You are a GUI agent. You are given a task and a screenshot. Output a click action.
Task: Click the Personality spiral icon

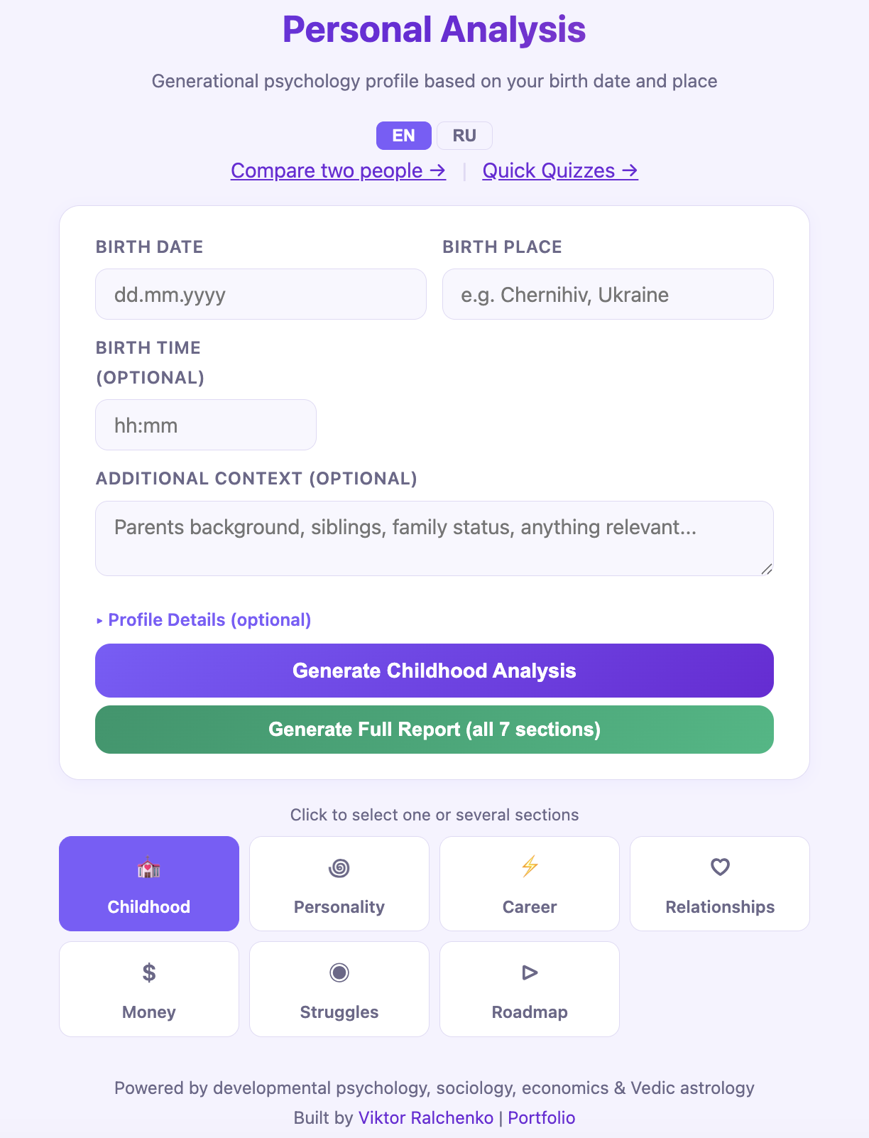[339, 868]
